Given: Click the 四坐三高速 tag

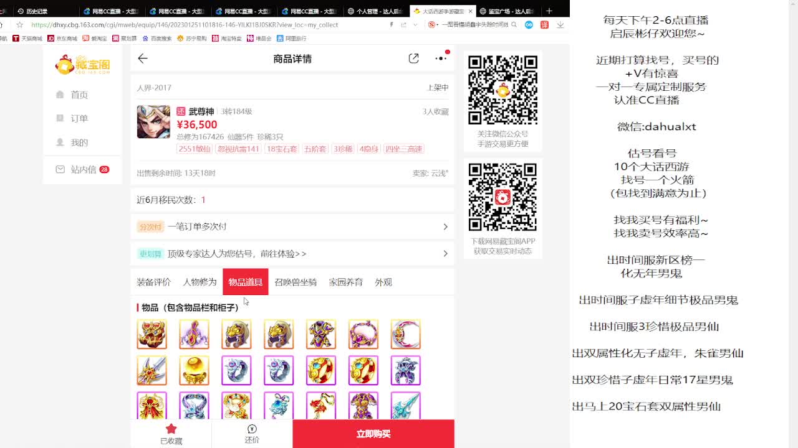Looking at the screenshot, I should [403, 149].
